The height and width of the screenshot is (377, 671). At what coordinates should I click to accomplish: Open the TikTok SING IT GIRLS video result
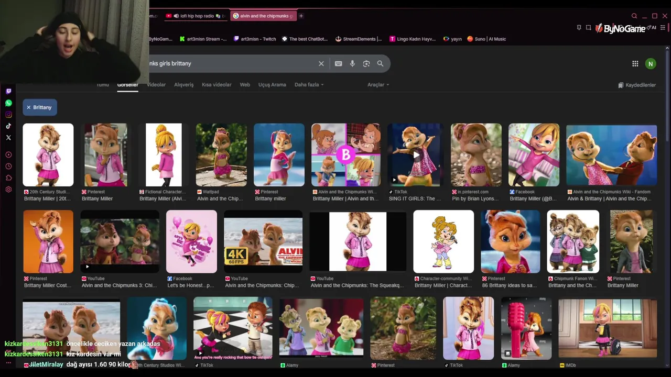pos(416,155)
